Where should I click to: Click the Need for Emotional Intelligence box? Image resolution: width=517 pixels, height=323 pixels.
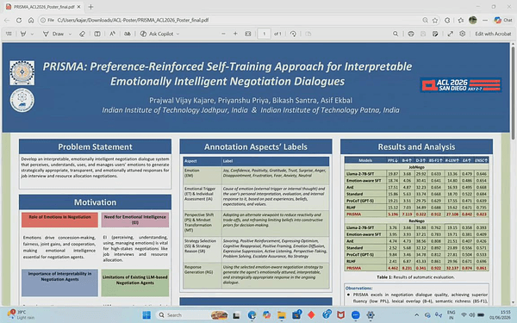[x=135, y=220]
